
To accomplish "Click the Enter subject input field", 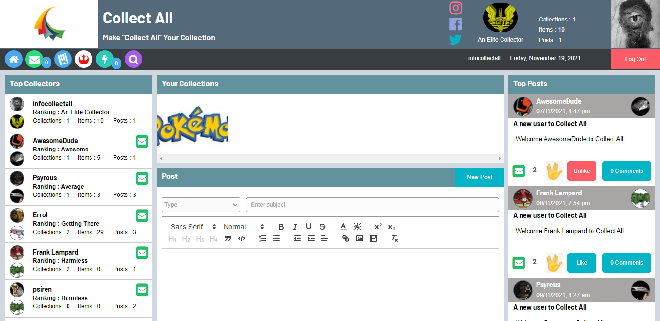I will point(372,205).
